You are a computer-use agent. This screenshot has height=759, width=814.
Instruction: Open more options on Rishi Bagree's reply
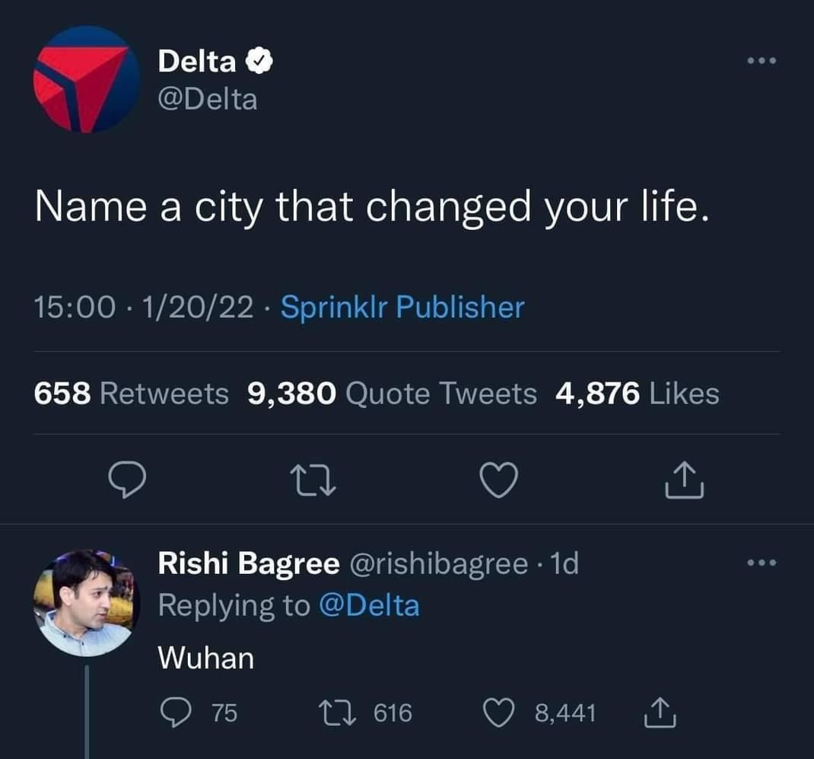(760, 564)
